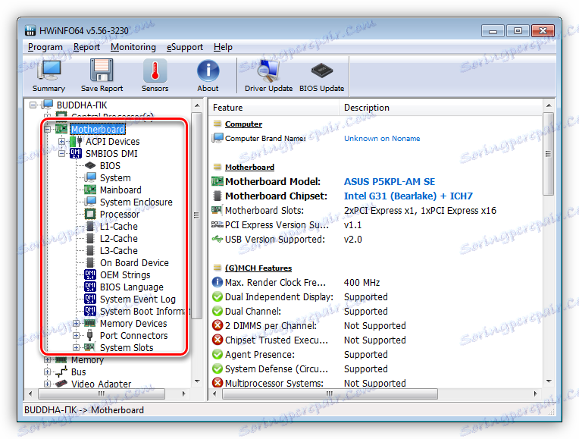Screen dimensions: 579x439
Task: Click the (G)MCH Features section header
Action: [x=258, y=268]
